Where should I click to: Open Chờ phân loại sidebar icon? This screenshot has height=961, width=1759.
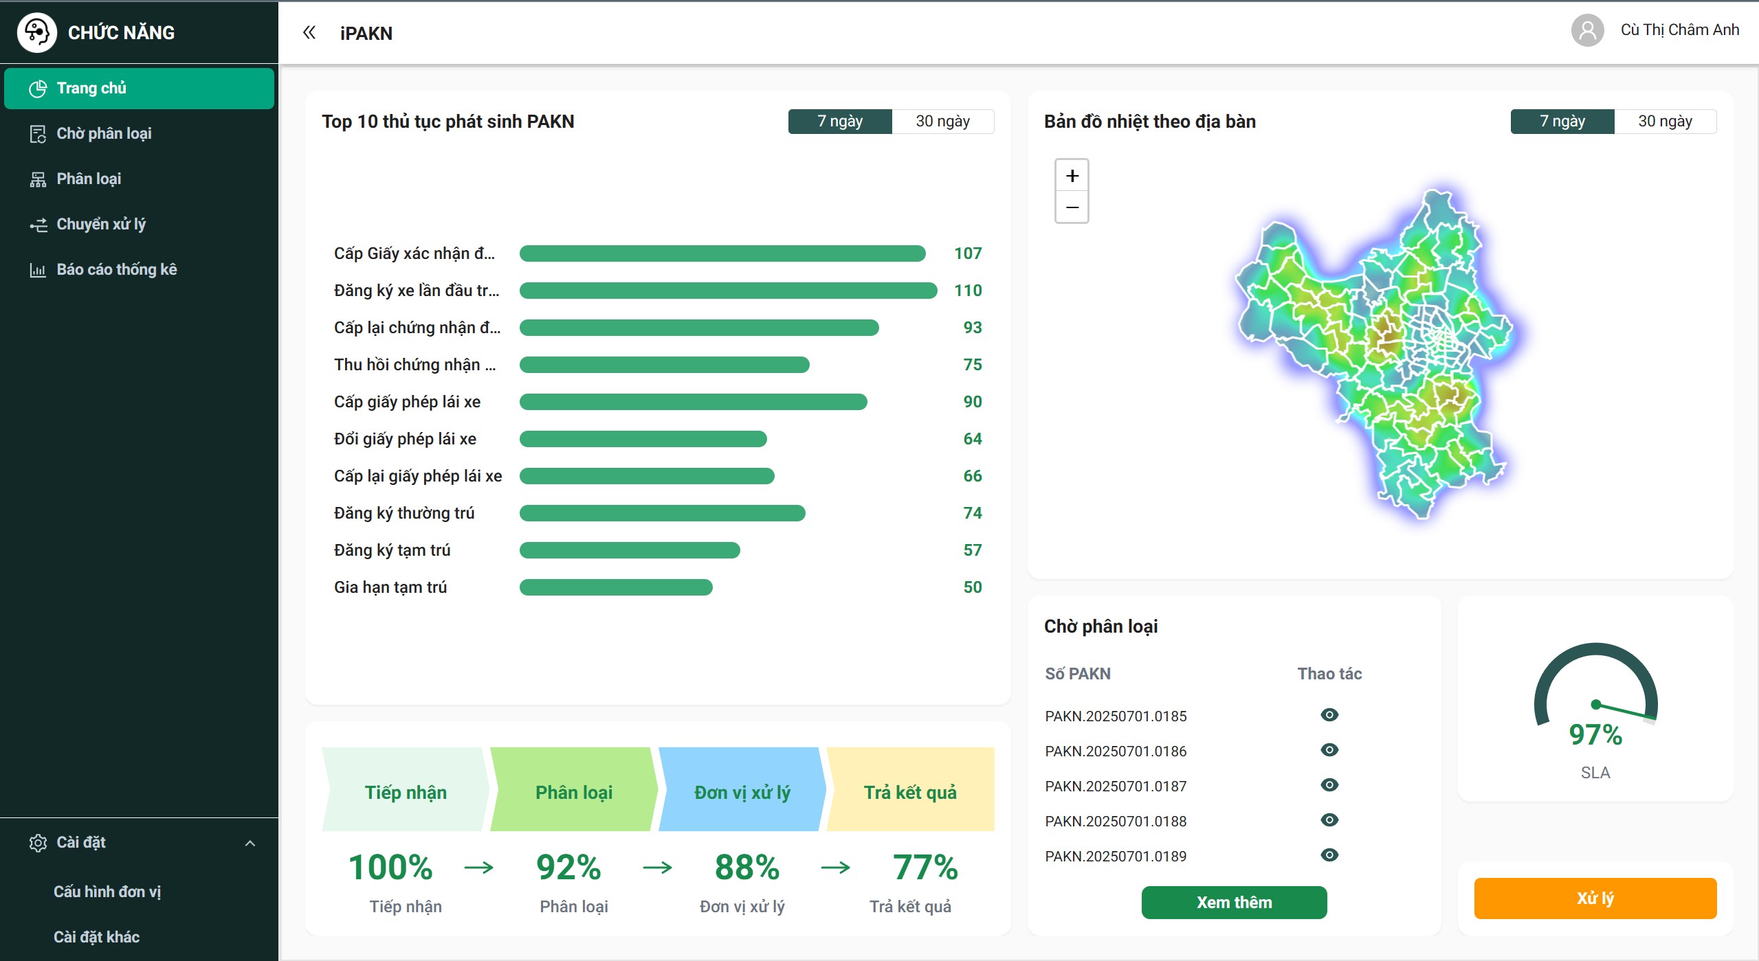pos(38,134)
